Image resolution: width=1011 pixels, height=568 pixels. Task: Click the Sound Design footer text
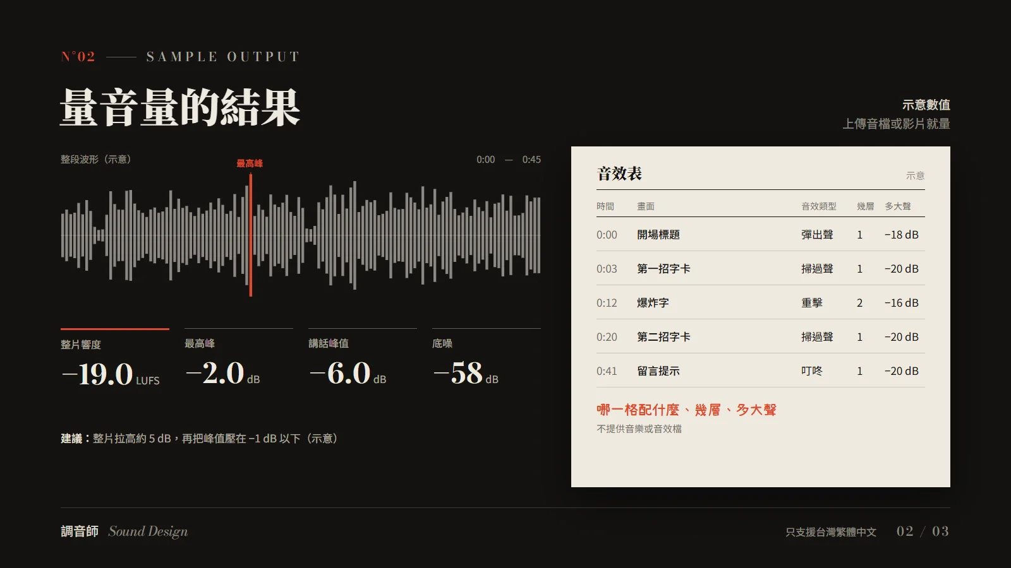click(148, 531)
